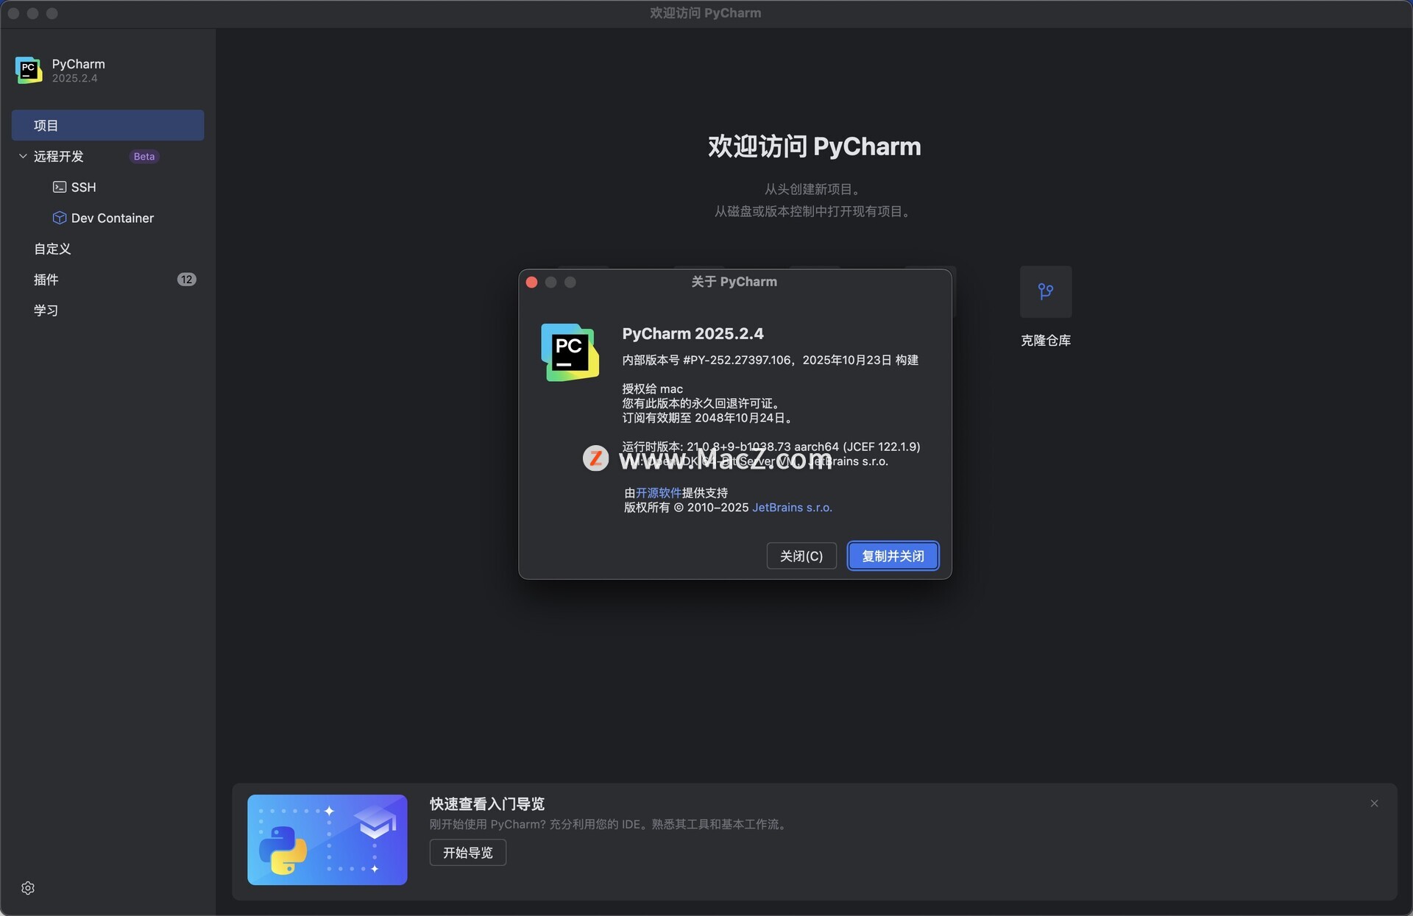Dismiss the onboarding tour banner with X
This screenshot has height=916, width=1413.
[1374, 803]
